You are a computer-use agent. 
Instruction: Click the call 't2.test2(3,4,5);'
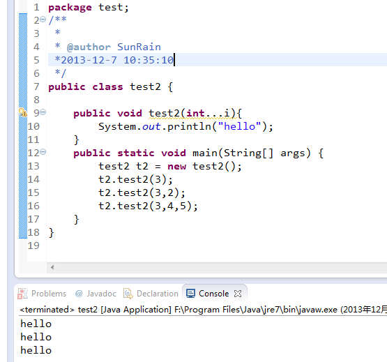pyautogui.click(x=148, y=206)
